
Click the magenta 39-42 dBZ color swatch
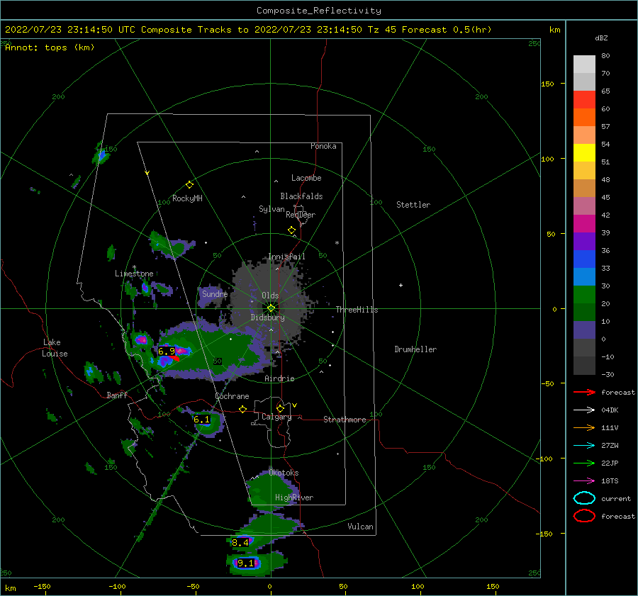pos(584,224)
